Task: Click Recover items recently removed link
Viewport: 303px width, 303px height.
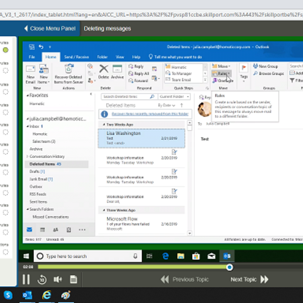Action: pos(150,114)
